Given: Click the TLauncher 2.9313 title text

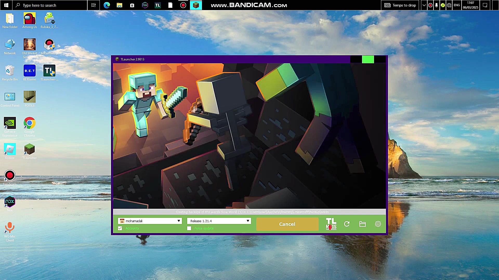Looking at the screenshot, I should coord(132,59).
